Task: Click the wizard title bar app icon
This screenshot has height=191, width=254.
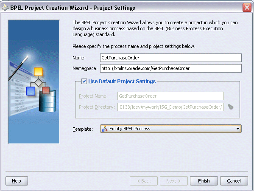Action: (x=5, y=8)
